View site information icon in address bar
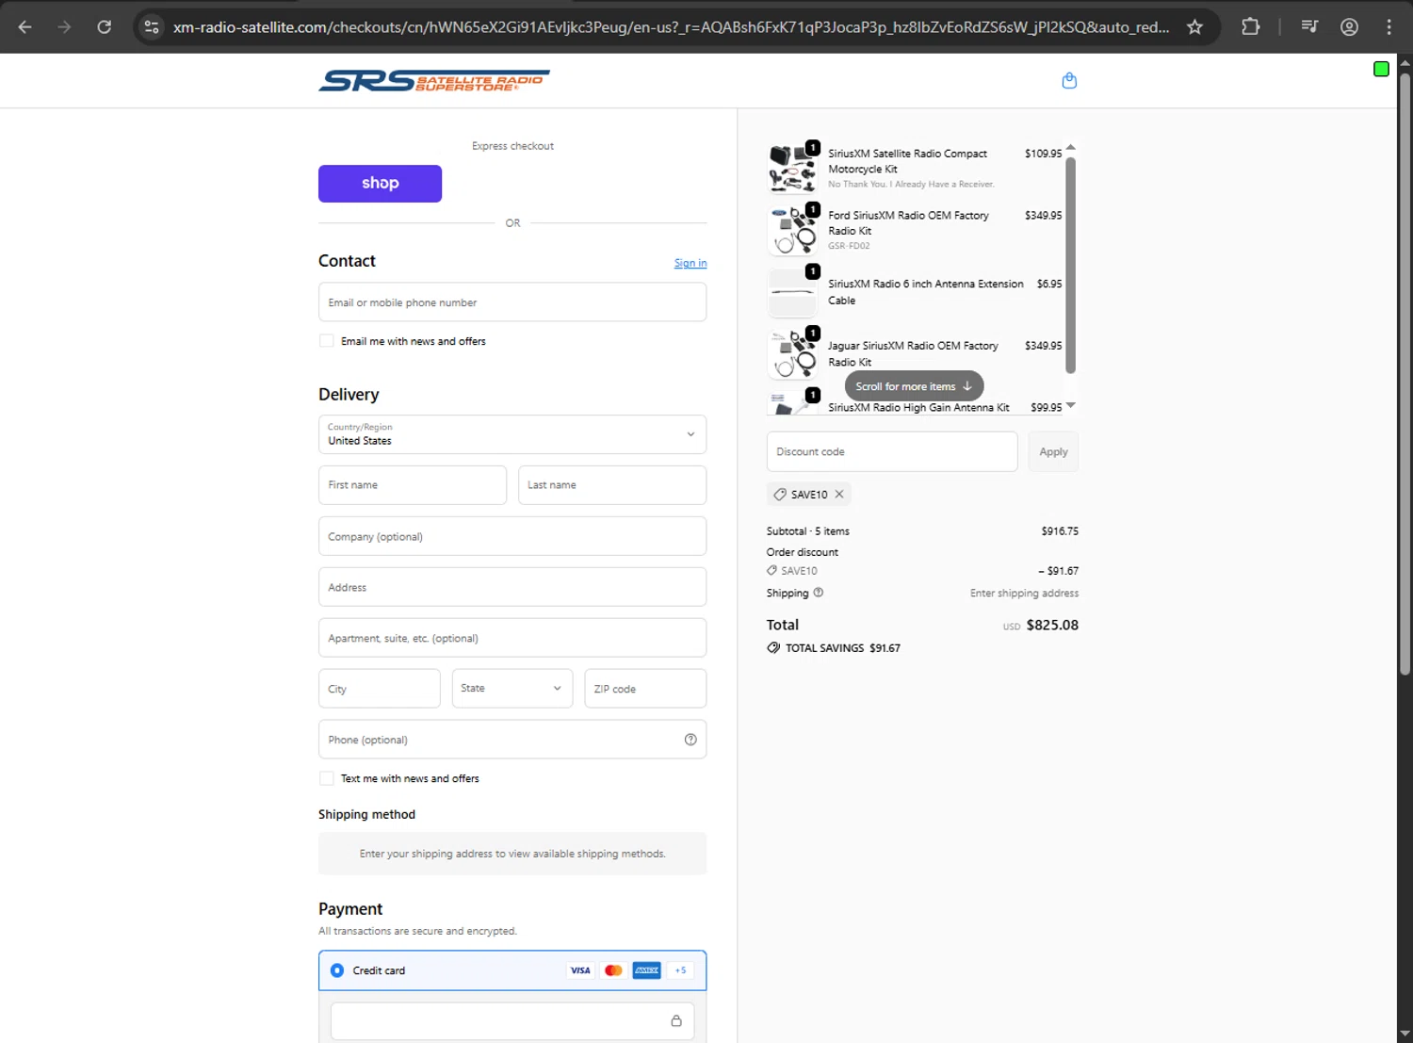1413x1043 pixels. click(152, 27)
